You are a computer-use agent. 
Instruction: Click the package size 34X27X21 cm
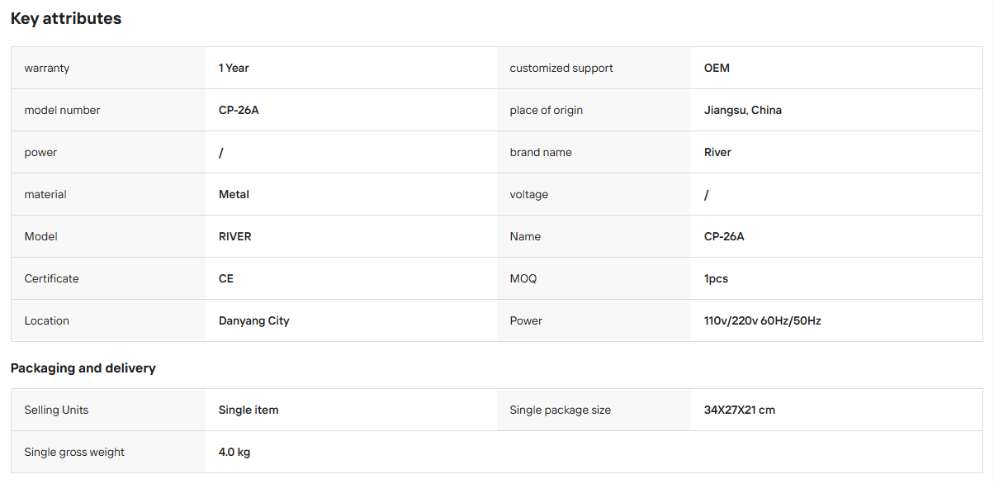pyautogui.click(x=740, y=410)
